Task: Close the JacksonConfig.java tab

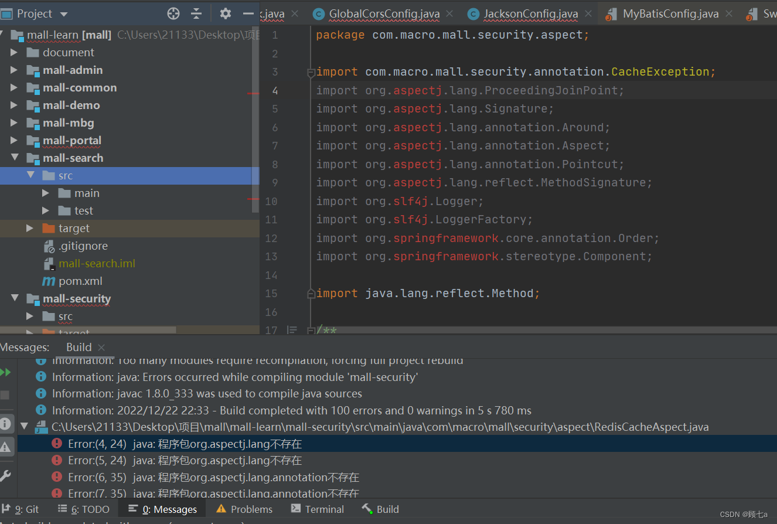Action: [588, 13]
